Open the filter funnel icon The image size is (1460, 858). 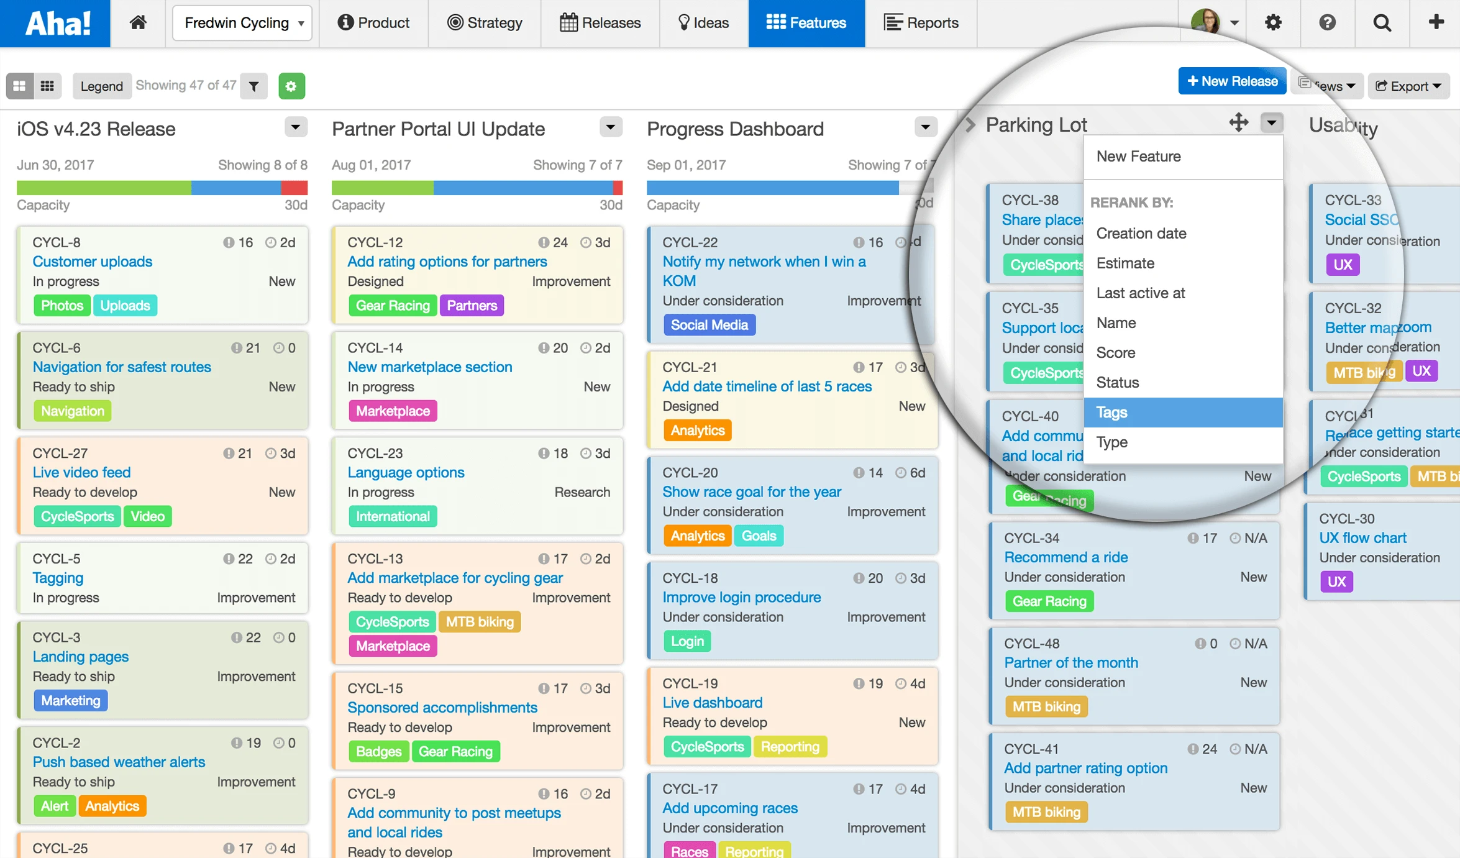(x=253, y=86)
